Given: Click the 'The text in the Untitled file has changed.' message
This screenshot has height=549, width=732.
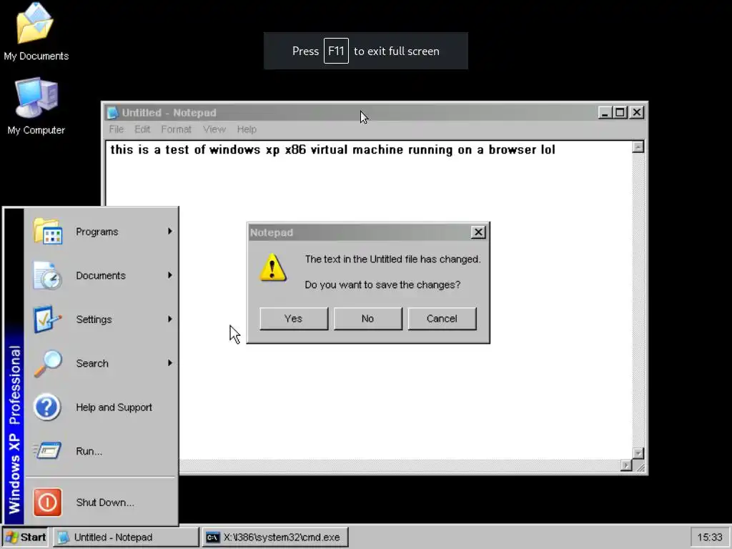Looking at the screenshot, I should click(392, 259).
